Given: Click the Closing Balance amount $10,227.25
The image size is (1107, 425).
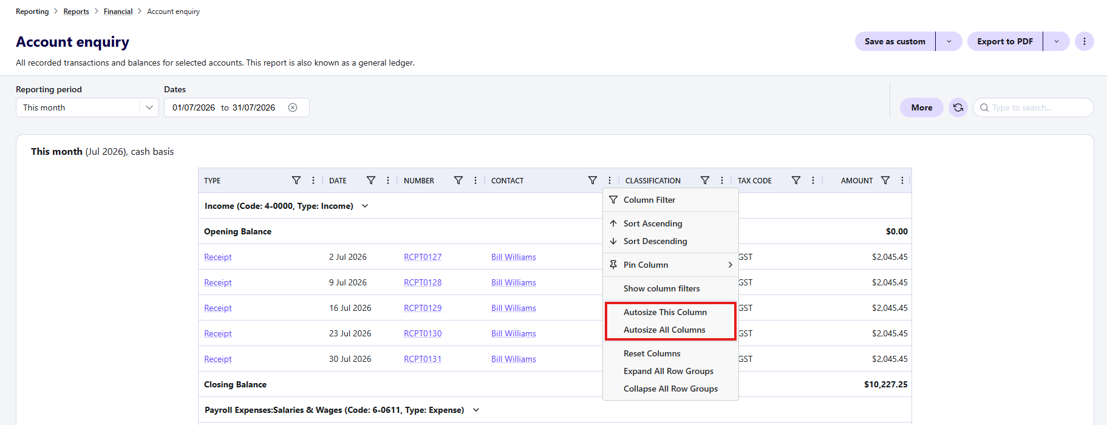Looking at the screenshot, I should [x=886, y=384].
